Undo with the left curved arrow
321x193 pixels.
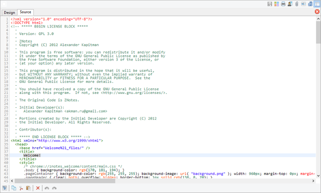pos(47,188)
